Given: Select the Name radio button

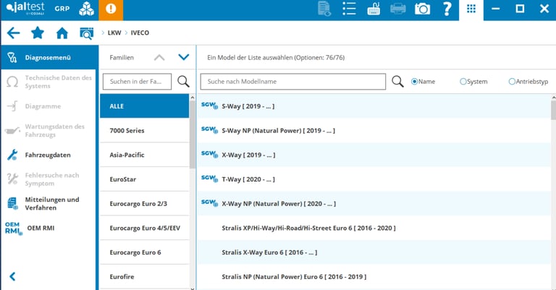Looking at the screenshot, I should (x=414, y=82).
